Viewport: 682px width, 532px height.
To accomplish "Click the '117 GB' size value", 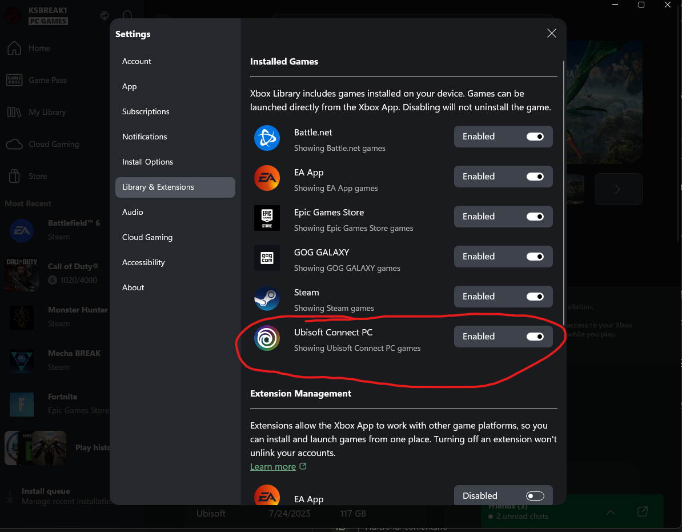I will (x=353, y=514).
